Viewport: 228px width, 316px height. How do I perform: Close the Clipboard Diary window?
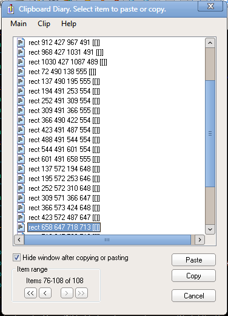(210, 6)
